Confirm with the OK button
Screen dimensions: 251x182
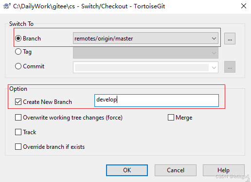(127, 170)
